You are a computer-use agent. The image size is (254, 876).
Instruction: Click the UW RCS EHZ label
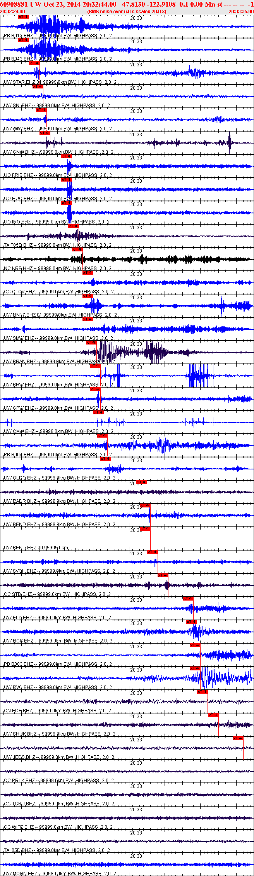click(58, 641)
